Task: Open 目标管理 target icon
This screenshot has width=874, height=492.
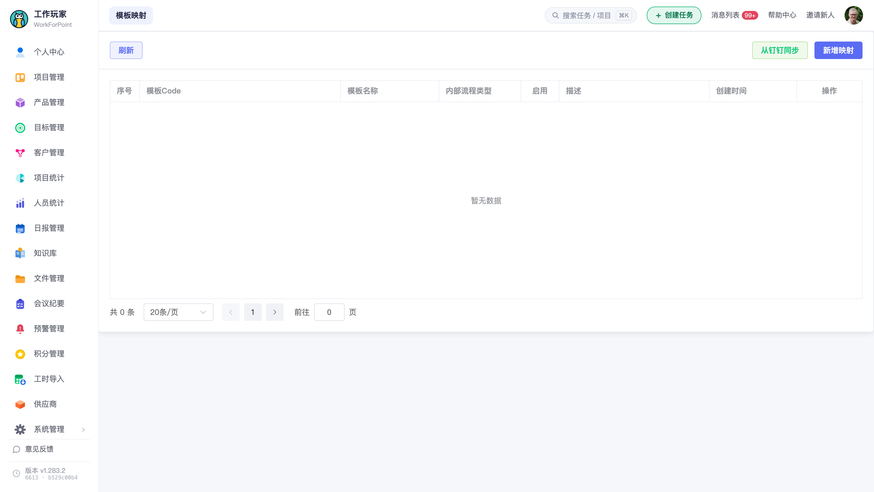Action: point(20,128)
